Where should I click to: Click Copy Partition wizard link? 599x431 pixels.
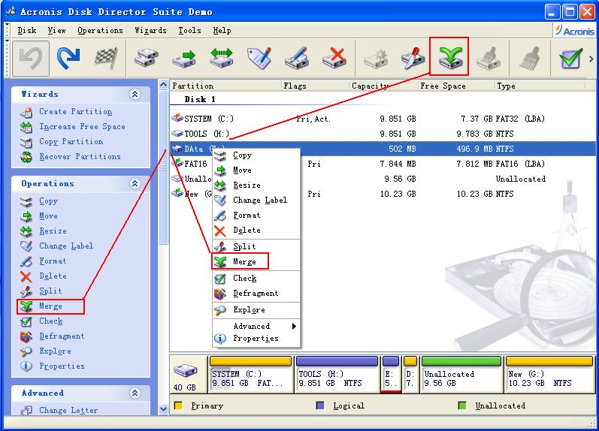coord(71,142)
